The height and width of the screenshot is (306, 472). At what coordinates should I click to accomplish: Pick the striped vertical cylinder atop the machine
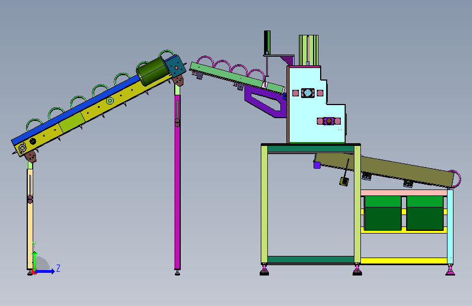tap(309, 50)
